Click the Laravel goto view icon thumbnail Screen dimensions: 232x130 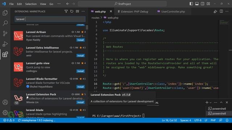tap(18, 67)
